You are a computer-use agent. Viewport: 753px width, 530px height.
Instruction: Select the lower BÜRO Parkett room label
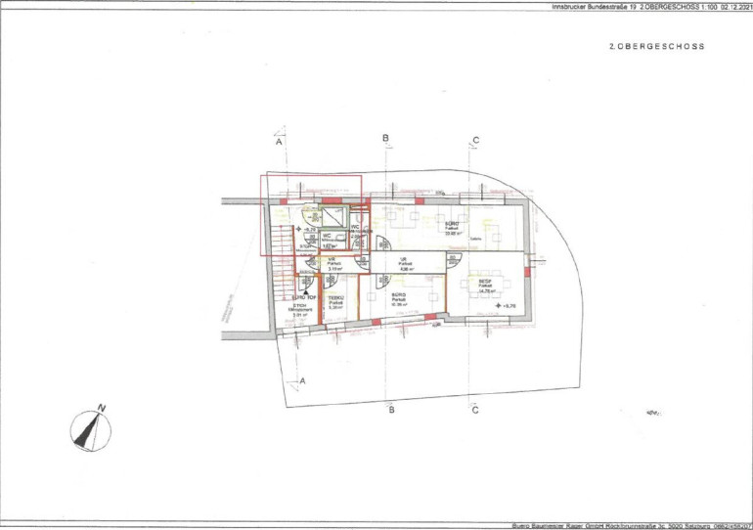coord(398,297)
